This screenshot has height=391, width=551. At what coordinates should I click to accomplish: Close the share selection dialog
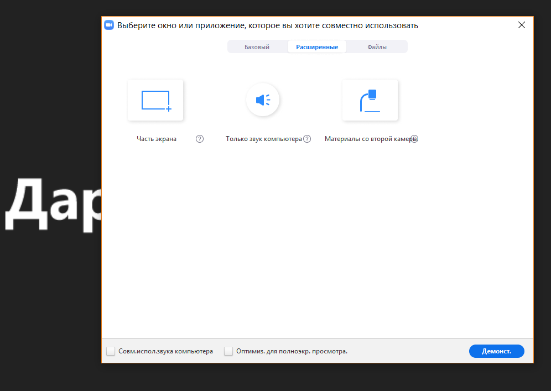point(522,25)
